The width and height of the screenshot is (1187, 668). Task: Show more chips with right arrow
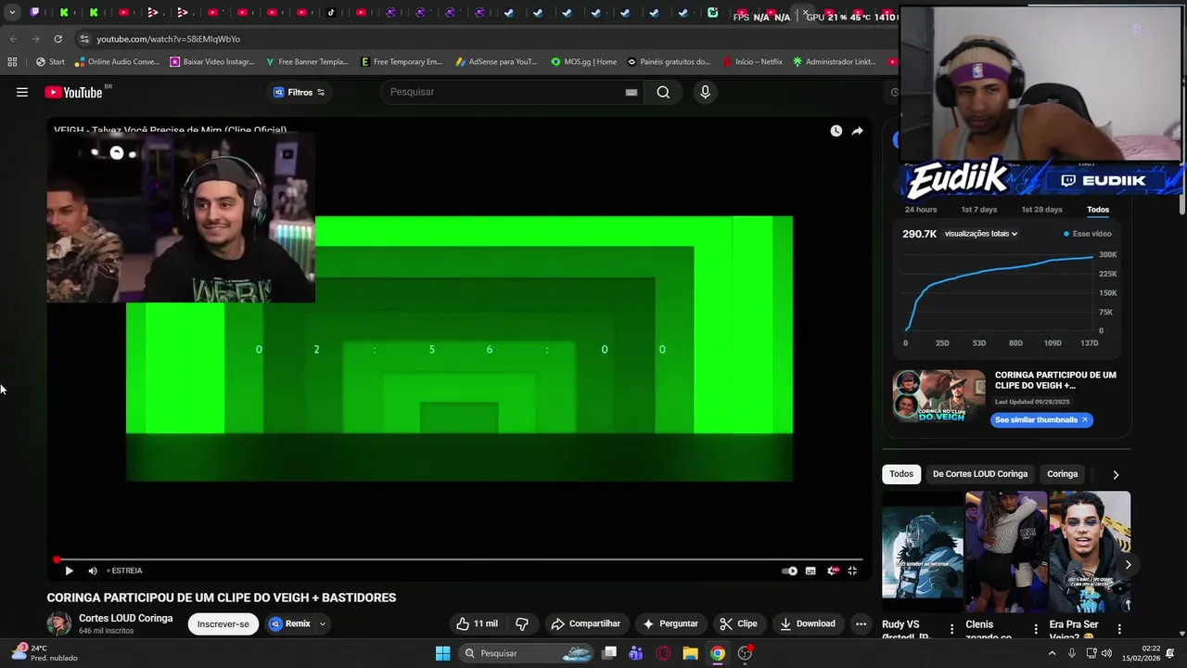pos(1116,474)
